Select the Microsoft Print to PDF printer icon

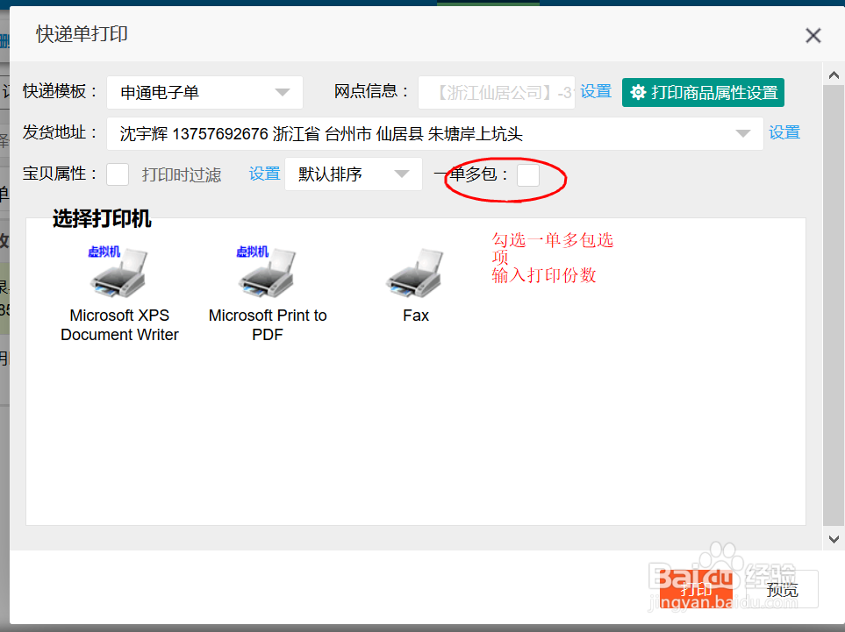pyautogui.click(x=268, y=273)
